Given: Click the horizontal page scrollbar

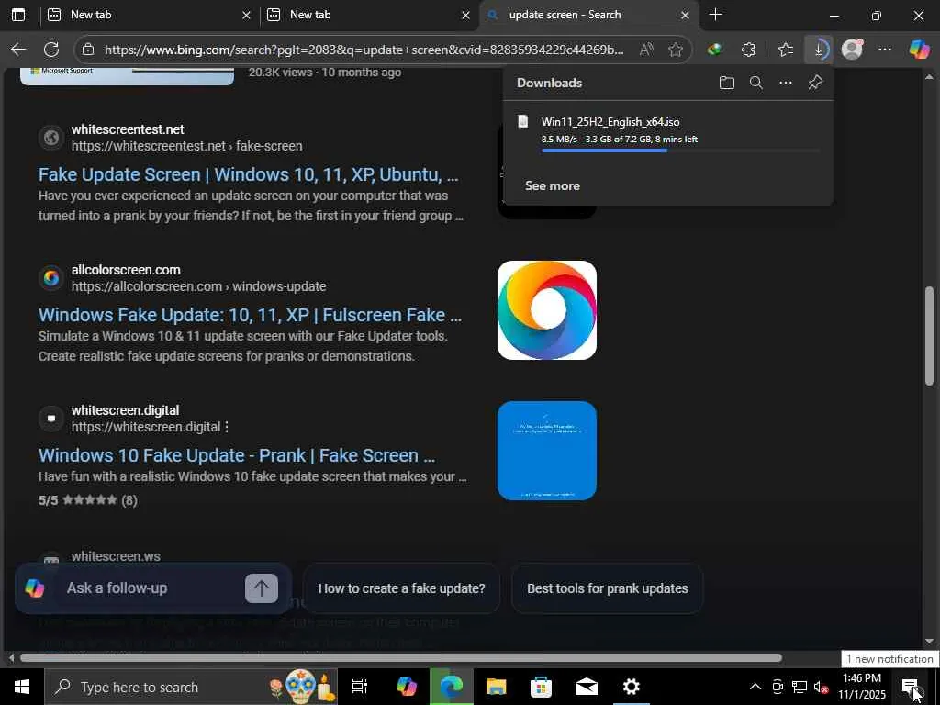Looking at the screenshot, I should [400, 658].
